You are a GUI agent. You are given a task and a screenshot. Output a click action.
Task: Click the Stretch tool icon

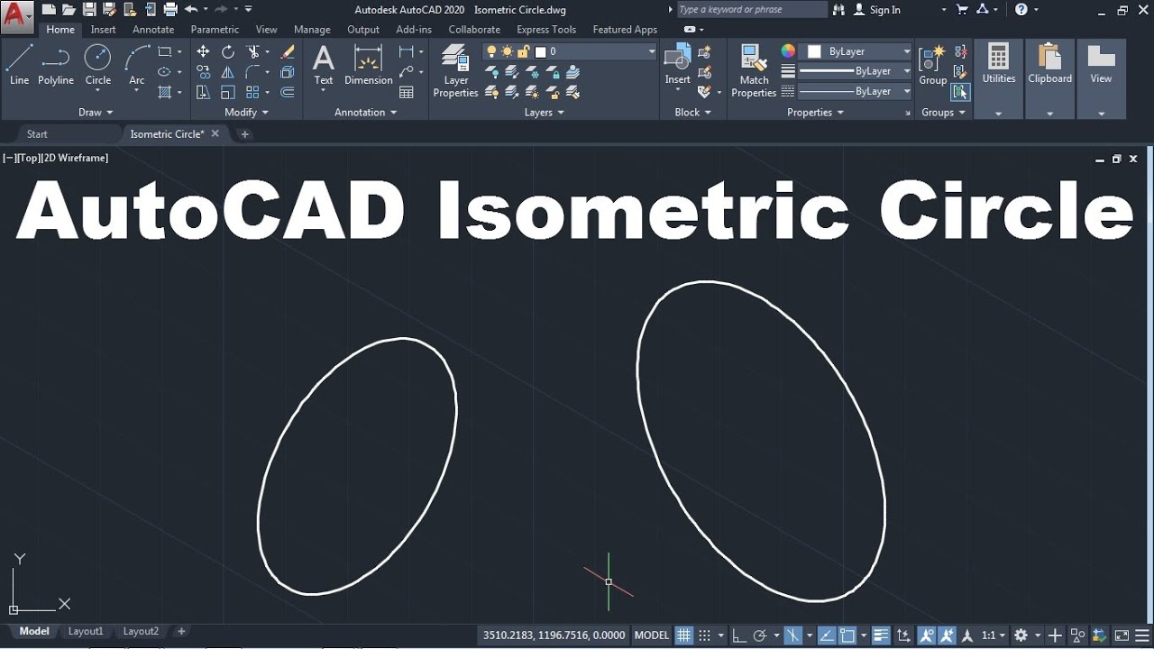203,92
